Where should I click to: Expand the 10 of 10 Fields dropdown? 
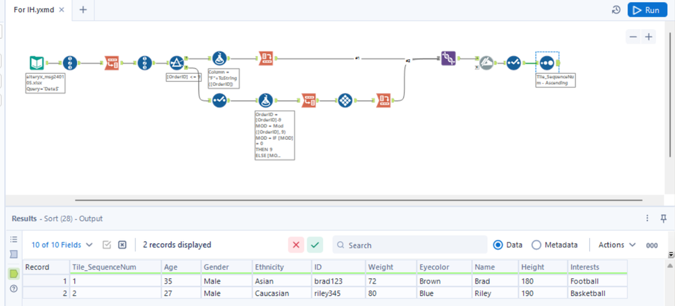[62, 245]
